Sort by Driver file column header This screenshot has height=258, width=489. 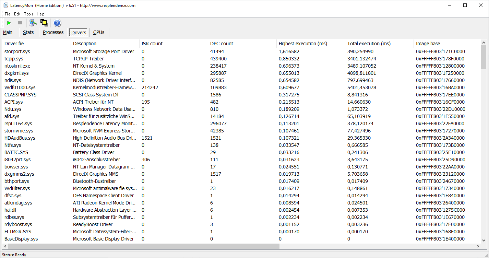(x=37, y=44)
